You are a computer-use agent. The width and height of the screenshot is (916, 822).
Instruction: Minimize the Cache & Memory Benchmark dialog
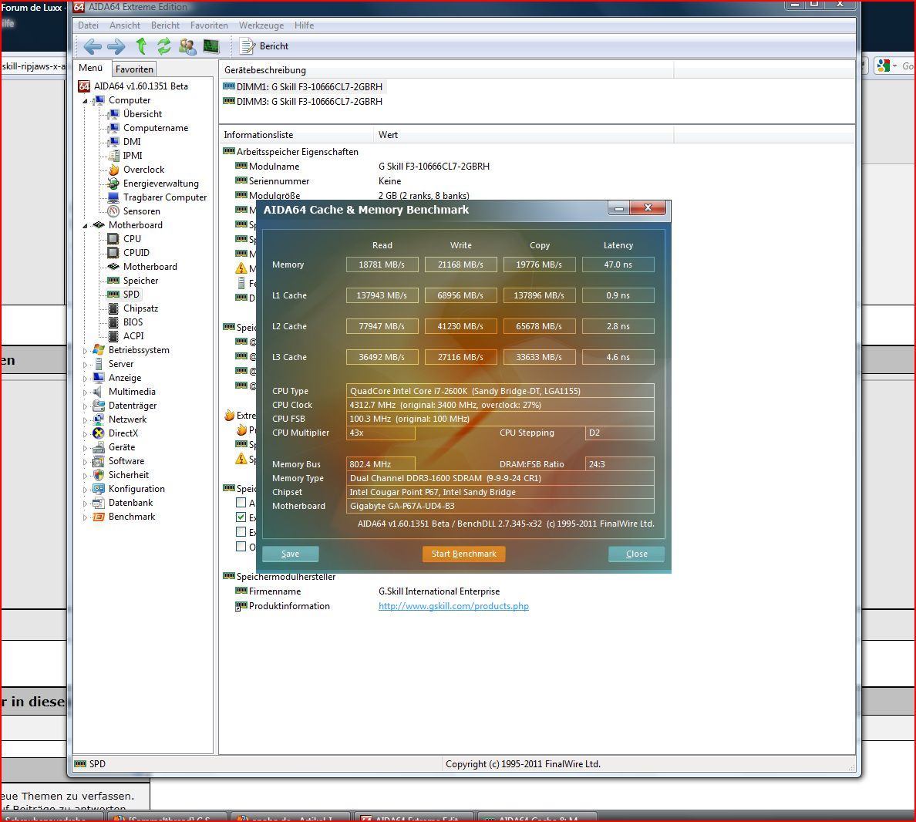619,208
